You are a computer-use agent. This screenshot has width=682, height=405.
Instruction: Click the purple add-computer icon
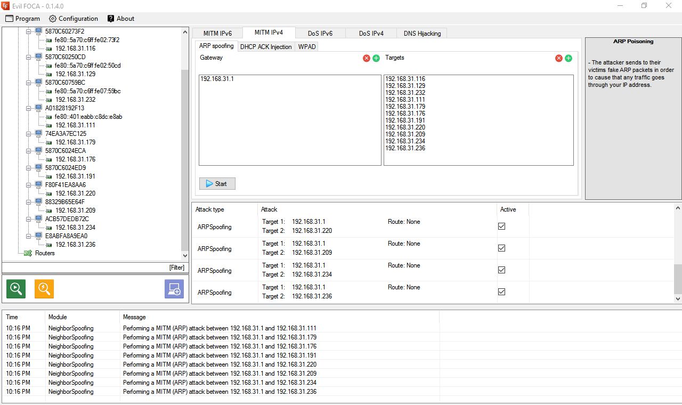[x=174, y=289]
